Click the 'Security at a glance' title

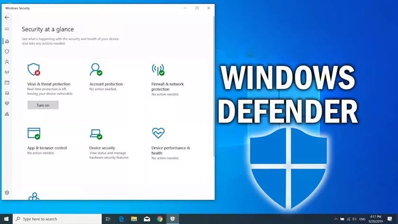coord(48,29)
